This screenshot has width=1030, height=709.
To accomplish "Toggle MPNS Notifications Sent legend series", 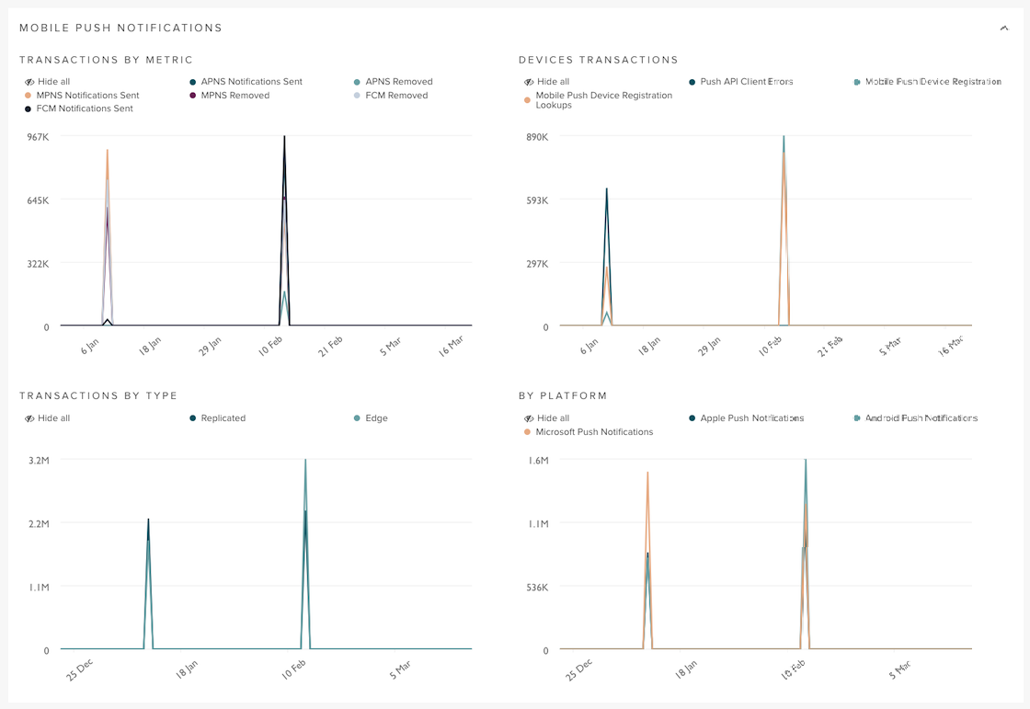I will 82,96.
